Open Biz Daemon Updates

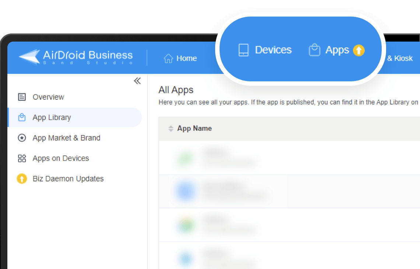click(75, 178)
